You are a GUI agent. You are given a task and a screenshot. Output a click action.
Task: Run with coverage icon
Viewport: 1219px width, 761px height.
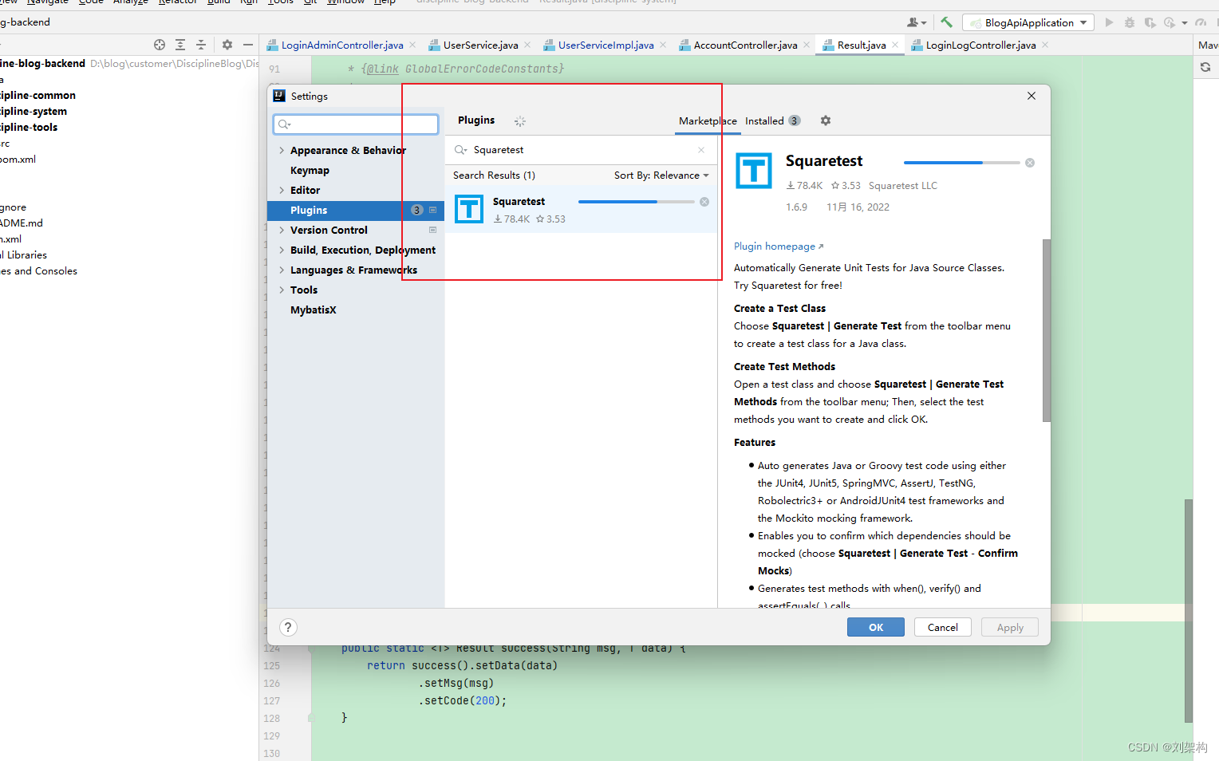[1150, 22]
